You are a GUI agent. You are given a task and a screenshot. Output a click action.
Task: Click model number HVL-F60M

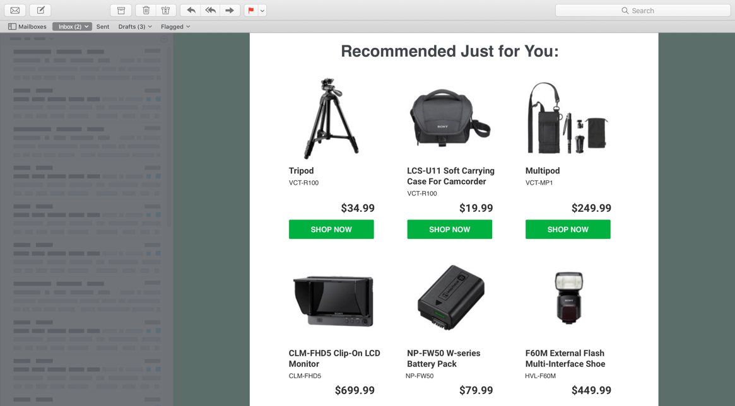click(x=541, y=376)
